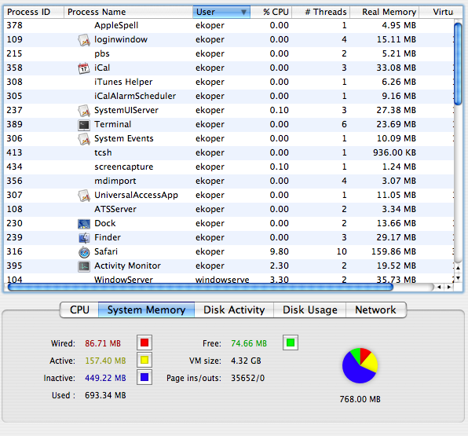Open the yellow Active color swatch
Screen dimensions: 468x436
[144, 360]
